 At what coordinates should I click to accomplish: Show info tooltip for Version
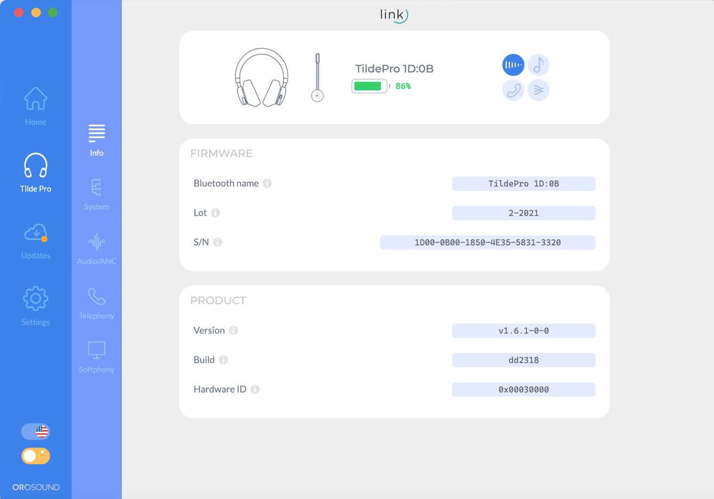coord(233,330)
